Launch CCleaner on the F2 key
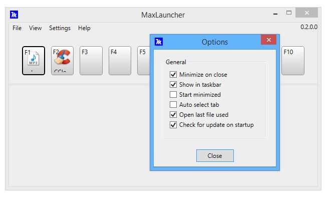The height and width of the screenshot is (199, 332). tap(62, 61)
